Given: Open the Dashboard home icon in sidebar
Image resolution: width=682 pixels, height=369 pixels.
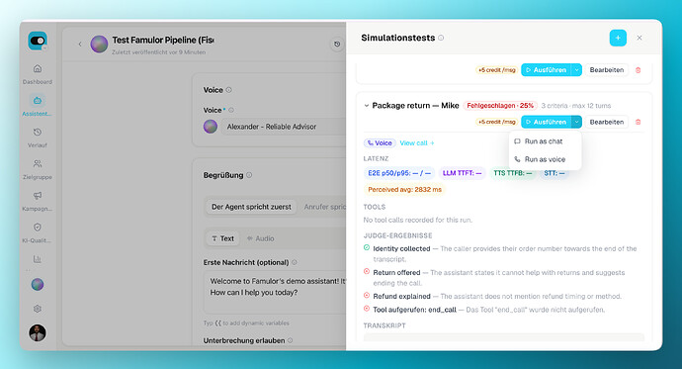Looking at the screenshot, I should coord(38,68).
